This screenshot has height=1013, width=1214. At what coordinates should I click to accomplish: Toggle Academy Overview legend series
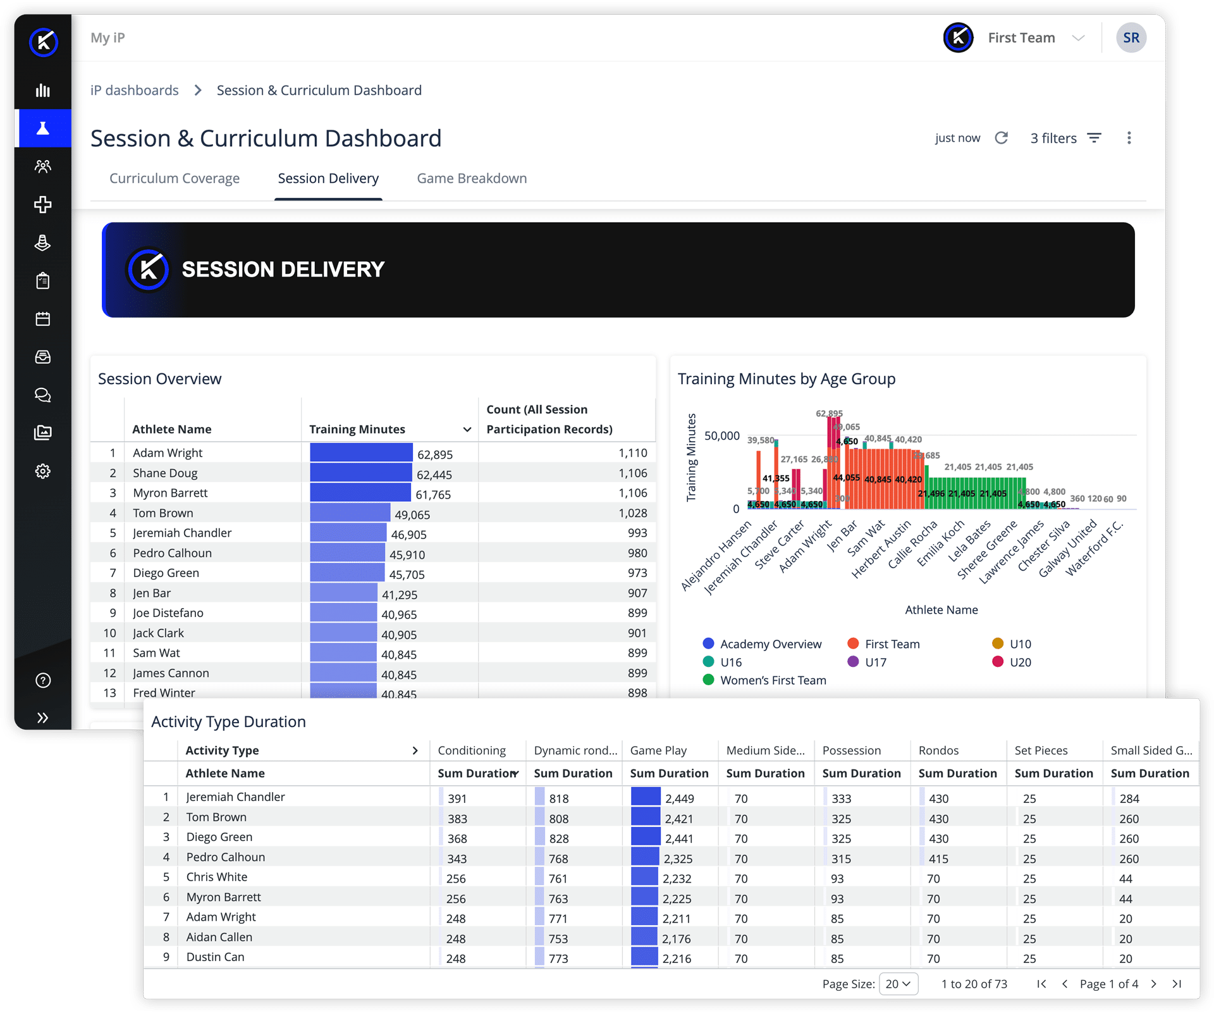[762, 644]
